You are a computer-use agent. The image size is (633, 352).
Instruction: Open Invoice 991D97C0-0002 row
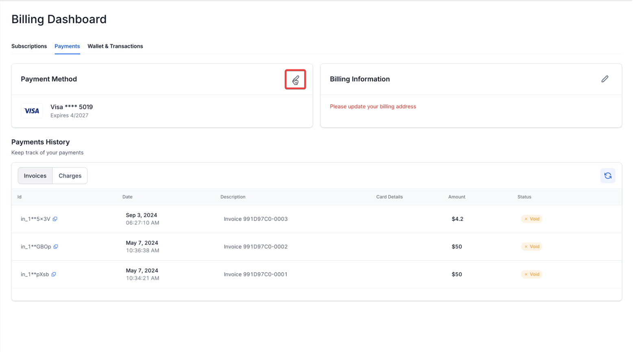(x=255, y=246)
